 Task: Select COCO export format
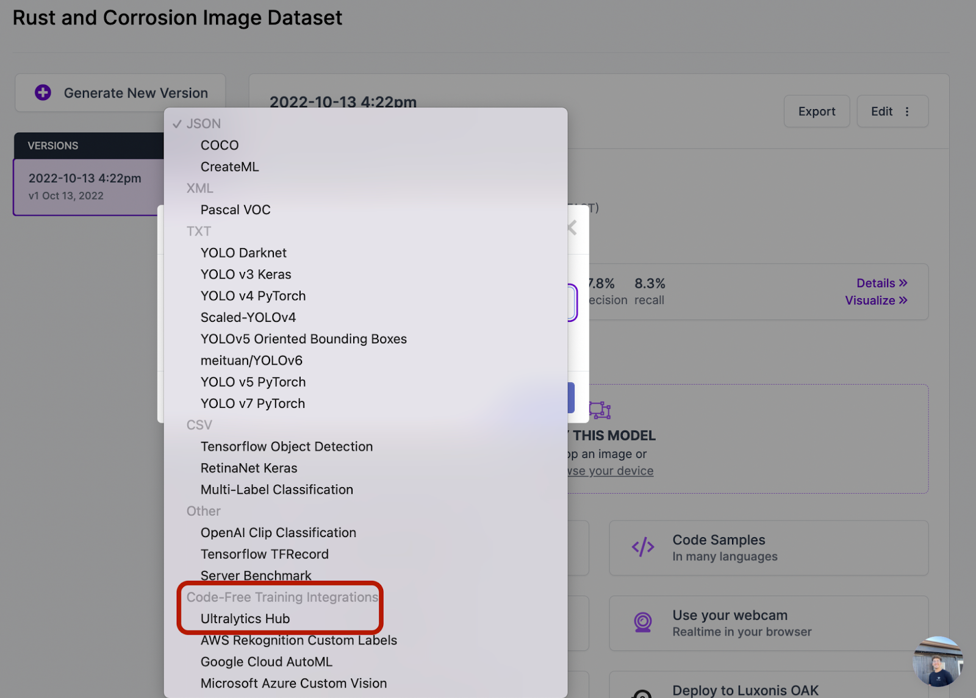point(220,145)
